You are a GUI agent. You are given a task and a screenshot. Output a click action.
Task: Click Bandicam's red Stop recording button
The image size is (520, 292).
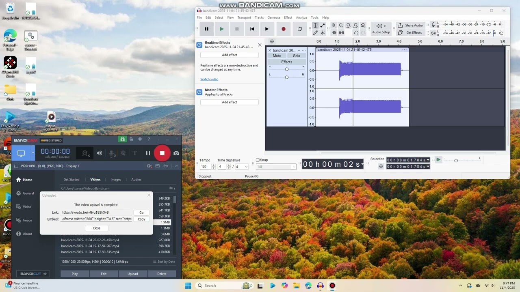(162, 153)
